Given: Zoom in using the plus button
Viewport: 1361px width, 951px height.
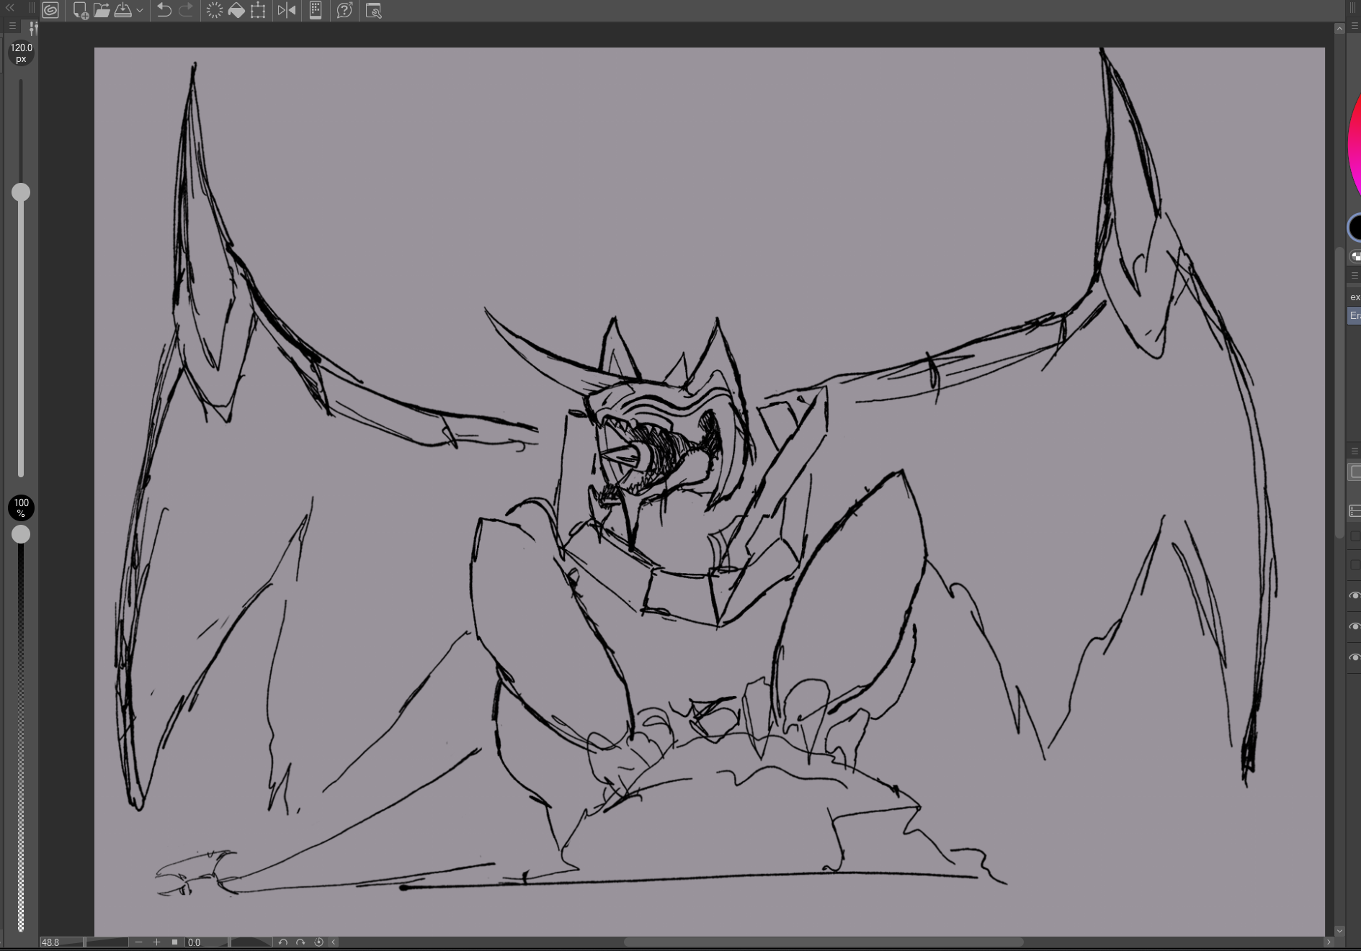Looking at the screenshot, I should (156, 942).
